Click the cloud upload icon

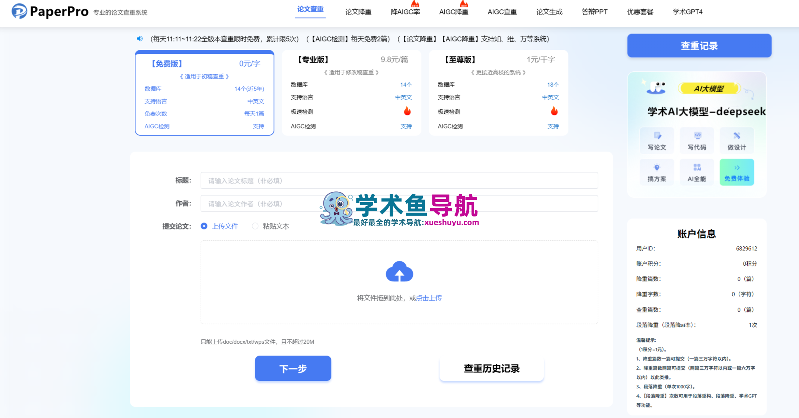tap(399, 271)
